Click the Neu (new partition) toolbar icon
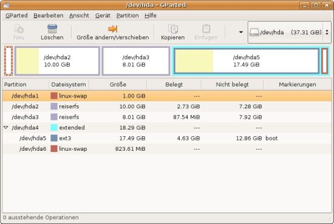 tap(19, 29)
